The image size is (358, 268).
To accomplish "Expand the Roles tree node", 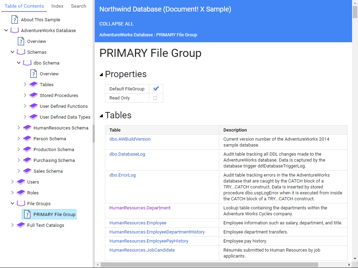I will 13,193.
